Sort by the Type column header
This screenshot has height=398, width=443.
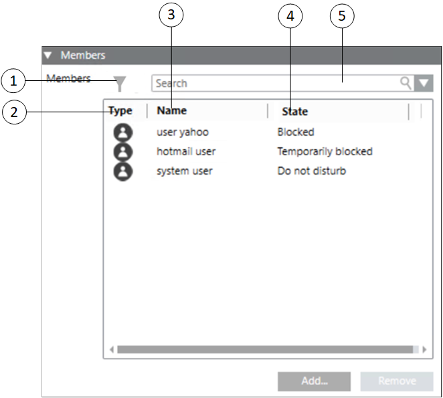coord(121,111)
